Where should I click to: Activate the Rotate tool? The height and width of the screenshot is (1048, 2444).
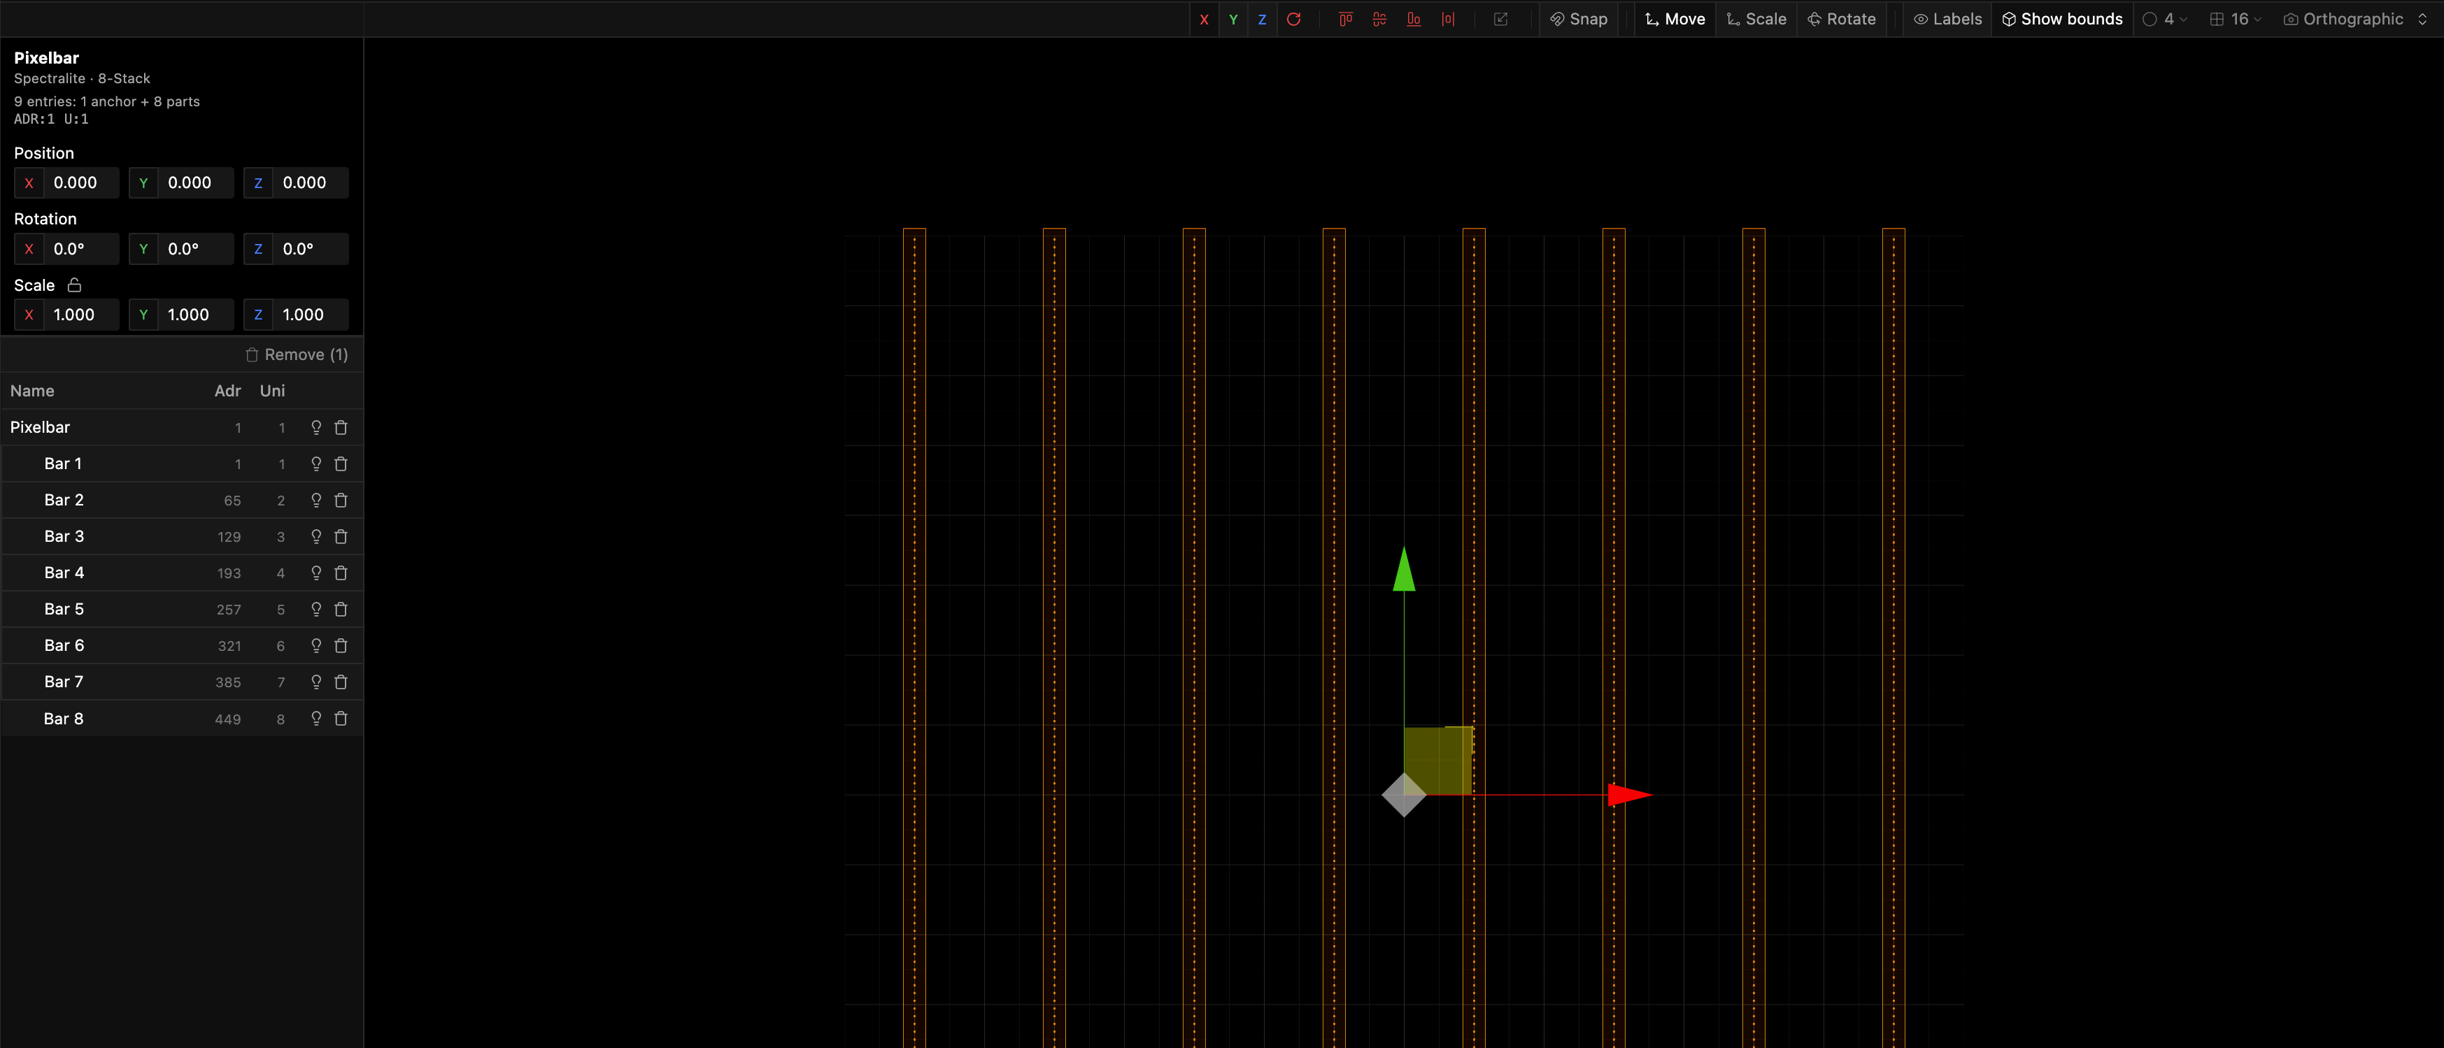[1842, 19]
